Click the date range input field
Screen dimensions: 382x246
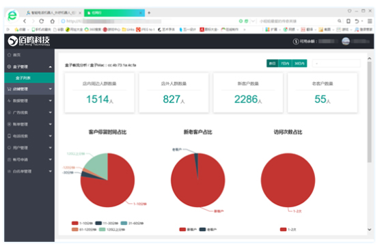coord(336,63)
